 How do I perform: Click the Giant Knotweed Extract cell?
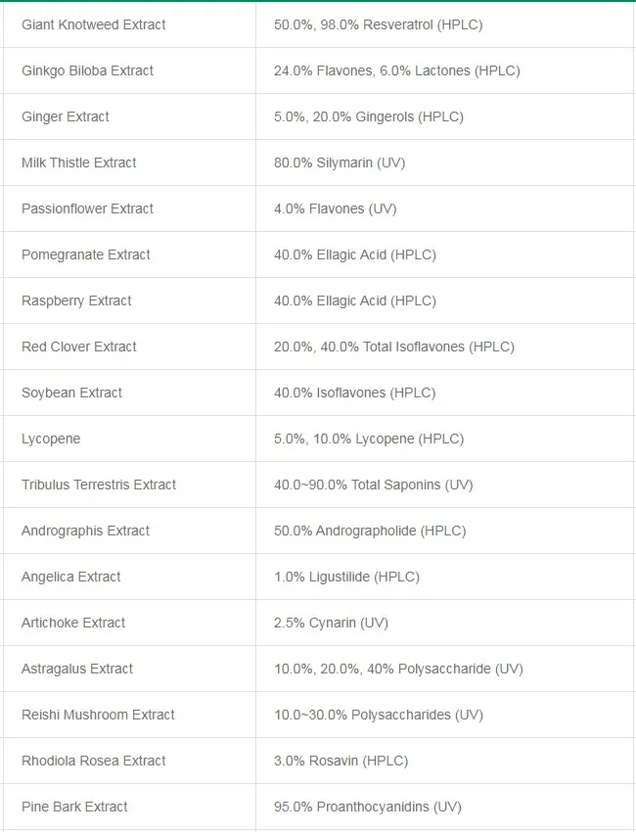click(x=94, y=24)
